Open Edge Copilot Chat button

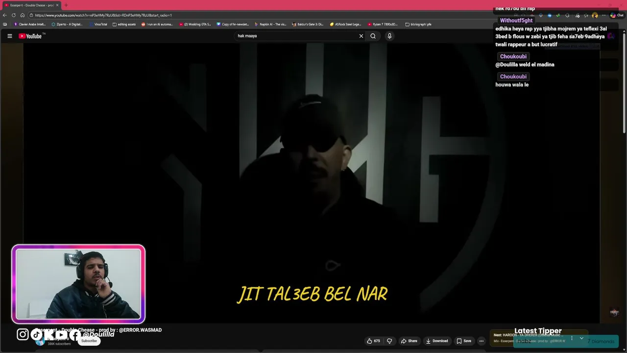(x=617, y=15)
